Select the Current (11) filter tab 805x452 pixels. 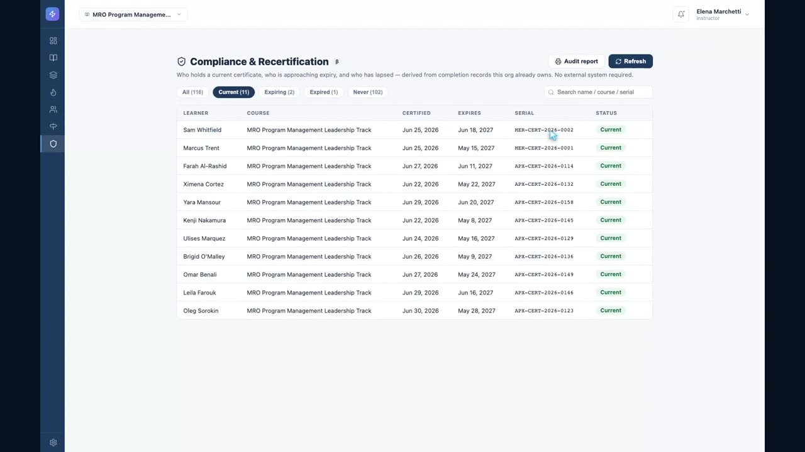pos(233,92)
